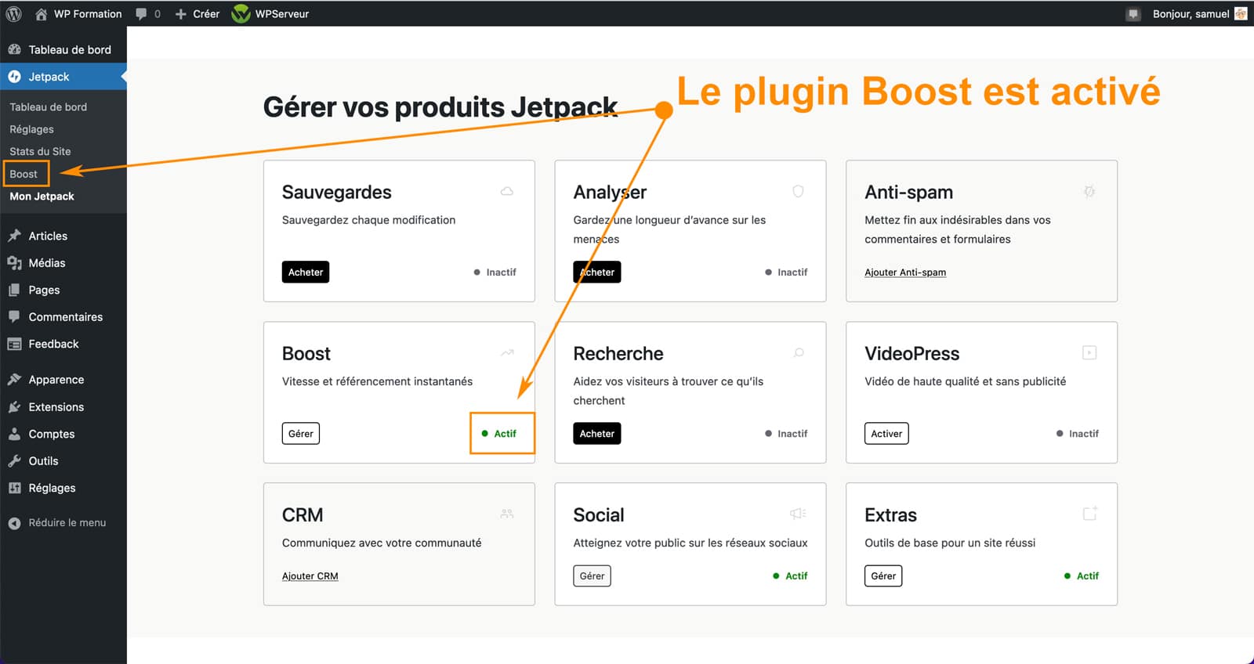Click Actif status in Extras card

pos(1082,576)
